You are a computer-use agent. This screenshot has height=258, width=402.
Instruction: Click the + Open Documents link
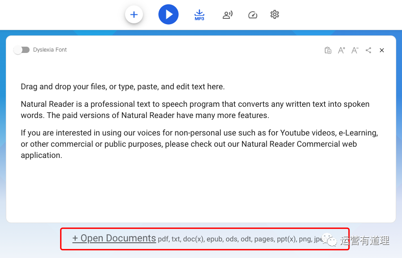[114, 238]
